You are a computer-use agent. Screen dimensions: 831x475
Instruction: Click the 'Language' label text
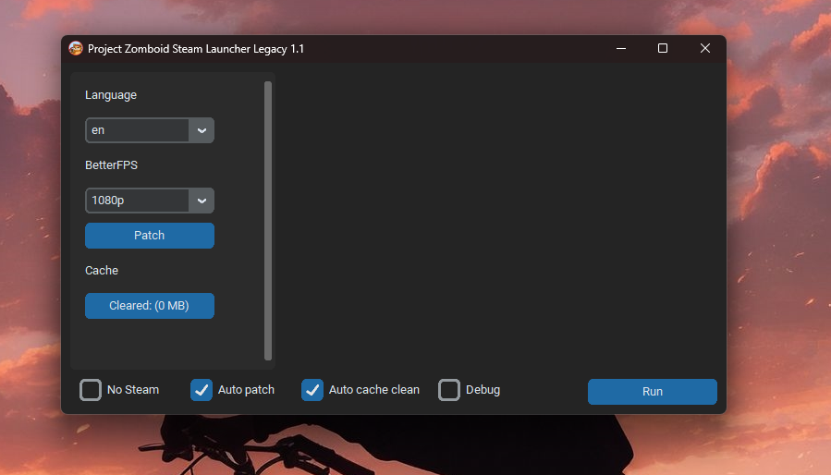pos(111,95)
